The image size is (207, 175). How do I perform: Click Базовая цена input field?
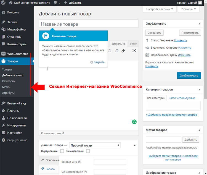tap(110, 162)
